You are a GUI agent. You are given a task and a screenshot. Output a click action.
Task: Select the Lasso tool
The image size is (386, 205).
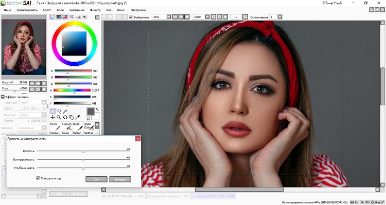(x=59, y=111)
